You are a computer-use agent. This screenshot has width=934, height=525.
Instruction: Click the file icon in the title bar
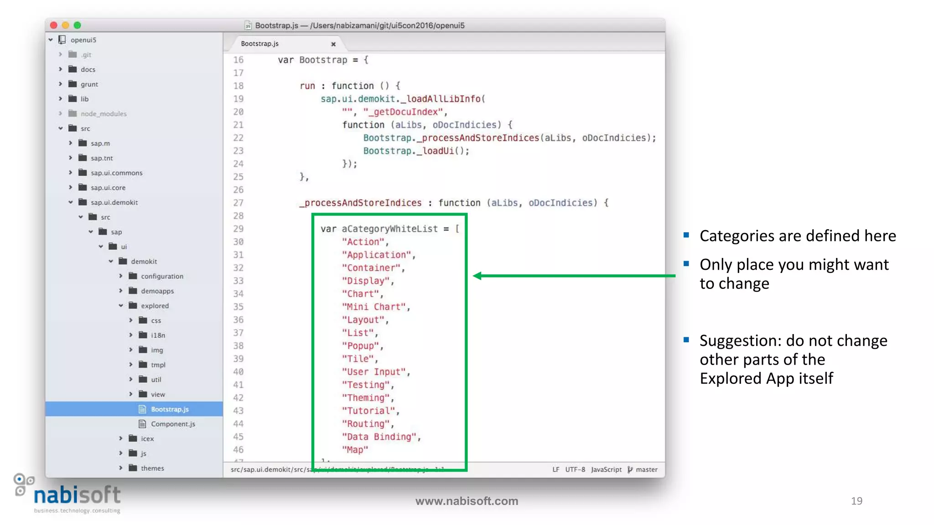pyautogui.click(x=248, y=26)
